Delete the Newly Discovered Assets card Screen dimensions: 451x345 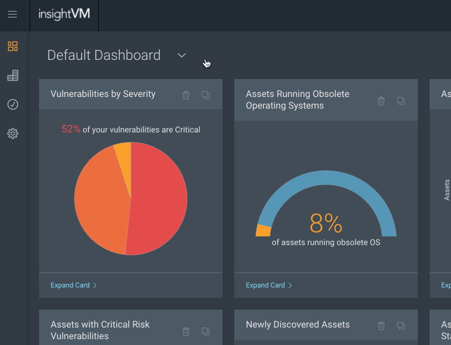point(381,325)
